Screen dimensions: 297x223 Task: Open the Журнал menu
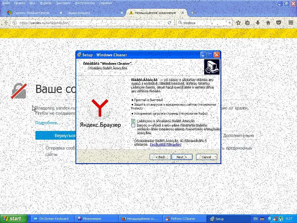tap(46, 3)
